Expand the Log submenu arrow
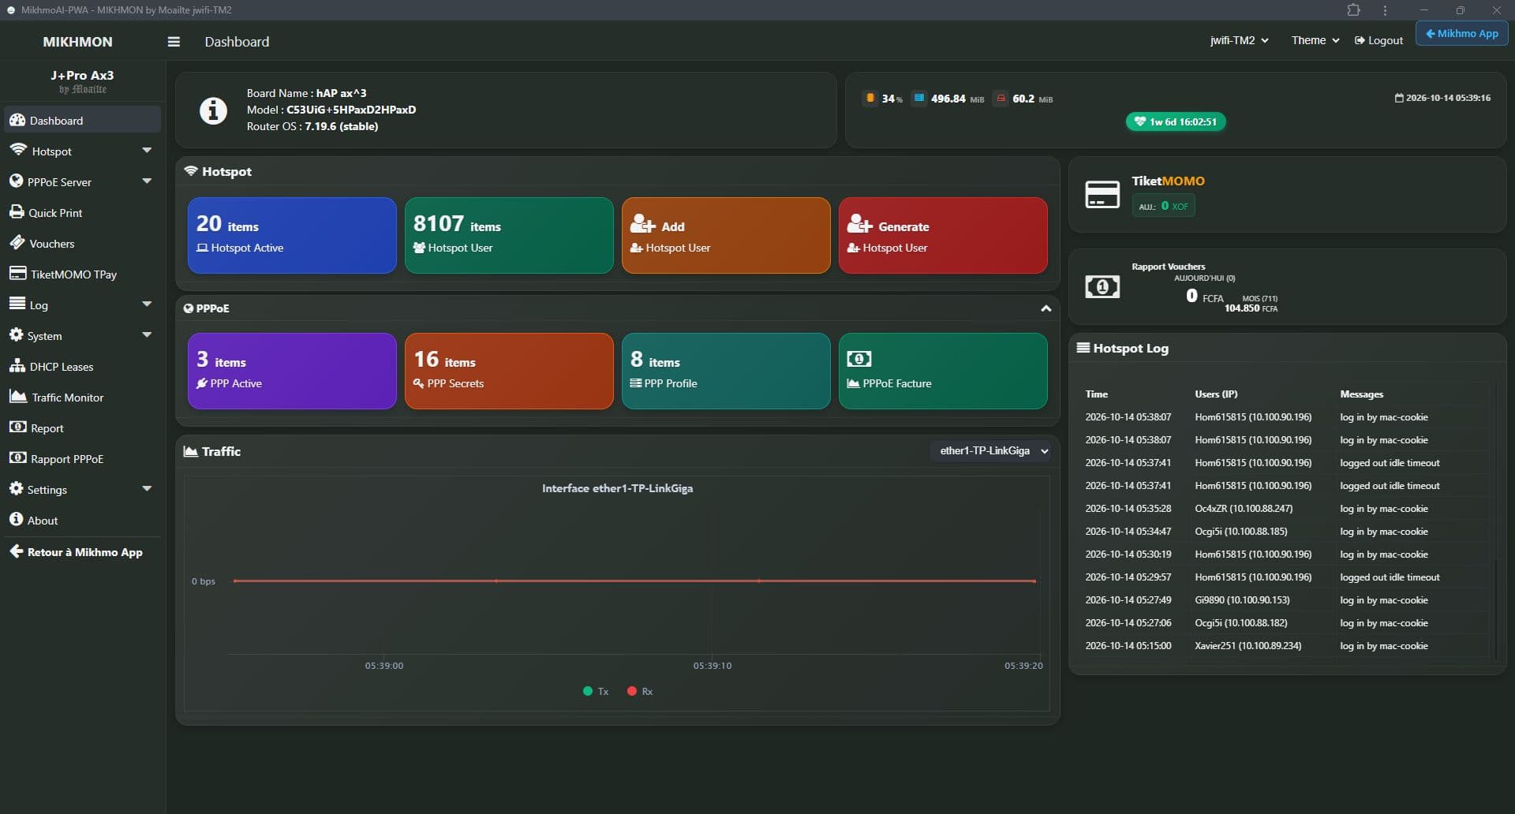Viewport: 1515px width, 814px height. click(x=147, y=304)
